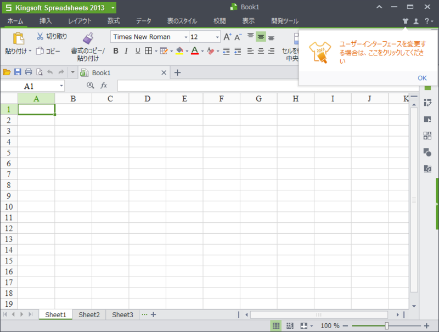Click the fx insert function icon
The height and width of the screenshot is (332, 439).
[x=104, y=86]
